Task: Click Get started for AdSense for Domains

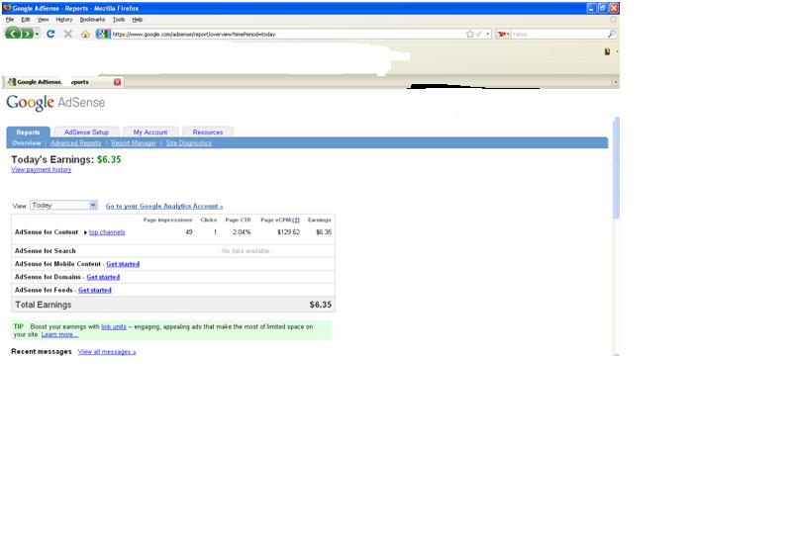Action: (x=103, y=277)
